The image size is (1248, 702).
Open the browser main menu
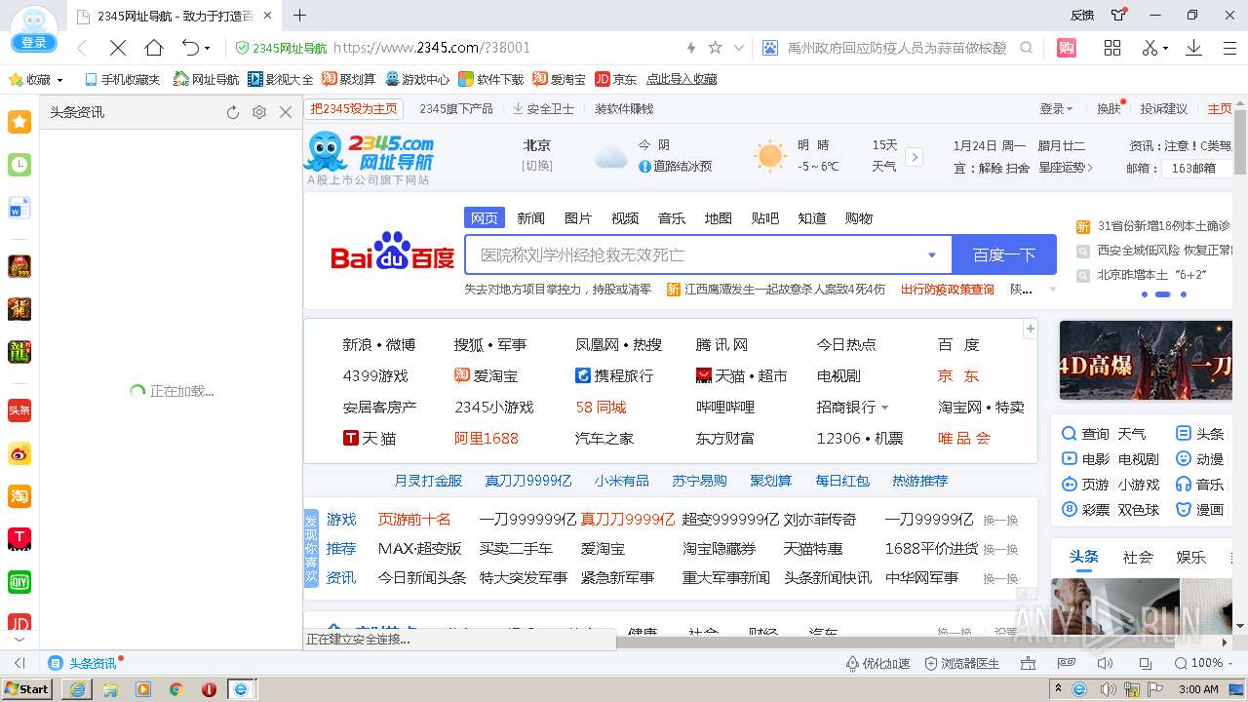[1230, 48]
